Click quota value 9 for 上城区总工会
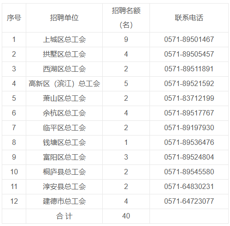230x226 pixels. pos(126,40)
